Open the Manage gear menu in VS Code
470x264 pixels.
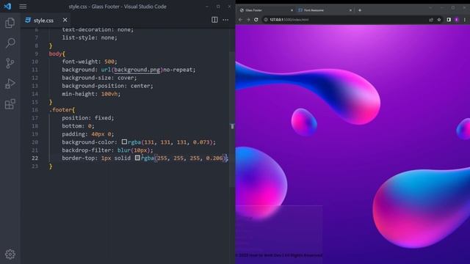point(10,254)
